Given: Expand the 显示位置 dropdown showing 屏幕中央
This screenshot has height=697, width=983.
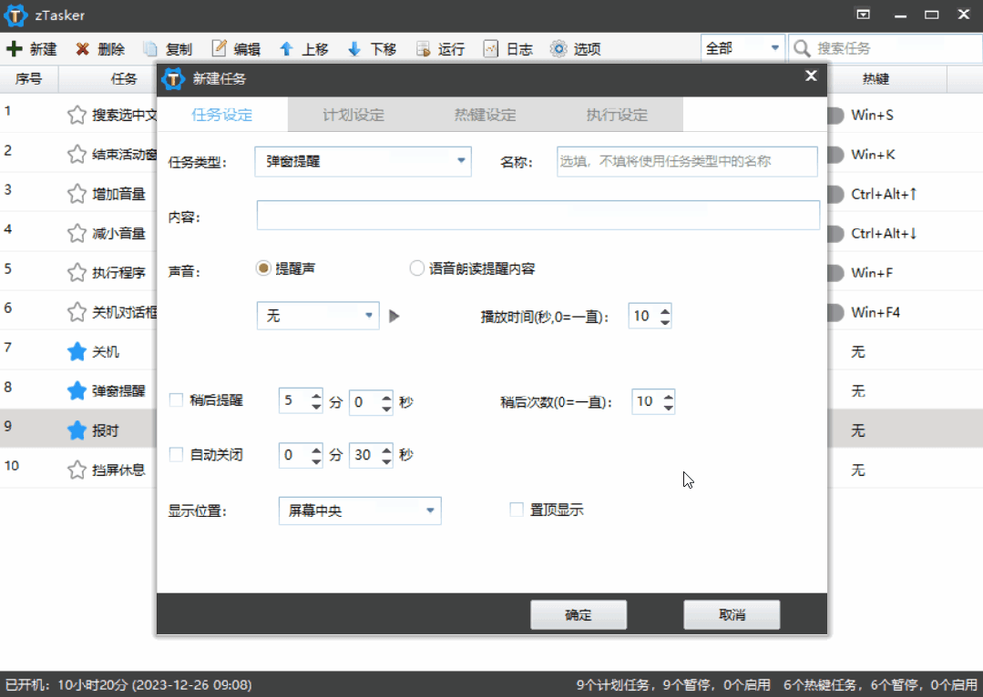Looking at the screenshot, I should click(x=359, y=511).
